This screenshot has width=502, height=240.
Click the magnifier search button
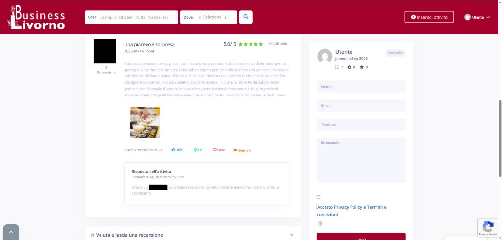pyautogui.click(x=246, y=17)
